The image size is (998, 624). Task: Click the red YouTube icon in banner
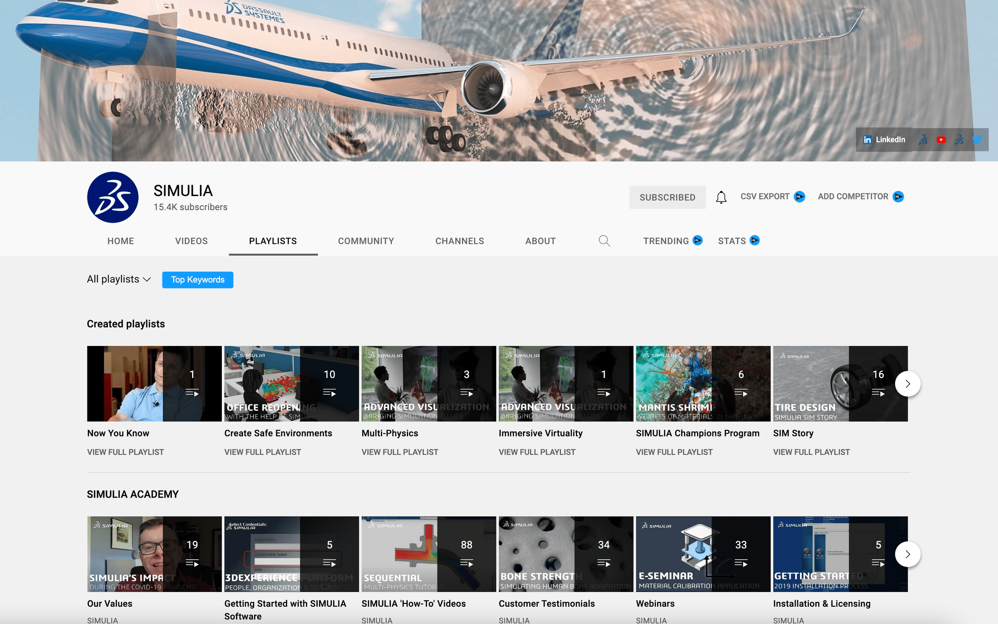(x=941, y=140)
